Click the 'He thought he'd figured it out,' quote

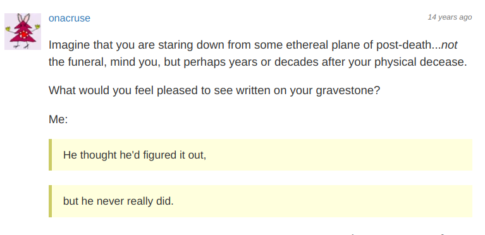[135, 155]
